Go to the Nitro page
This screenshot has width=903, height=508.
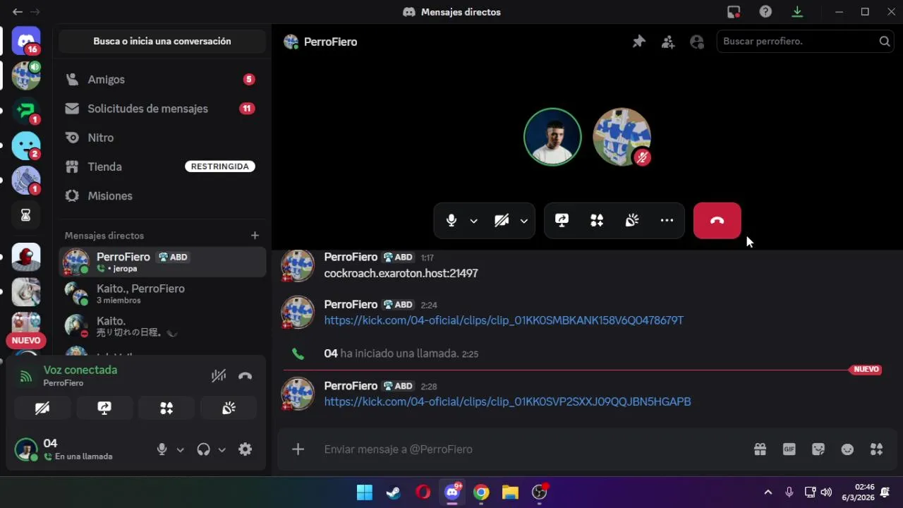point(162,138)
